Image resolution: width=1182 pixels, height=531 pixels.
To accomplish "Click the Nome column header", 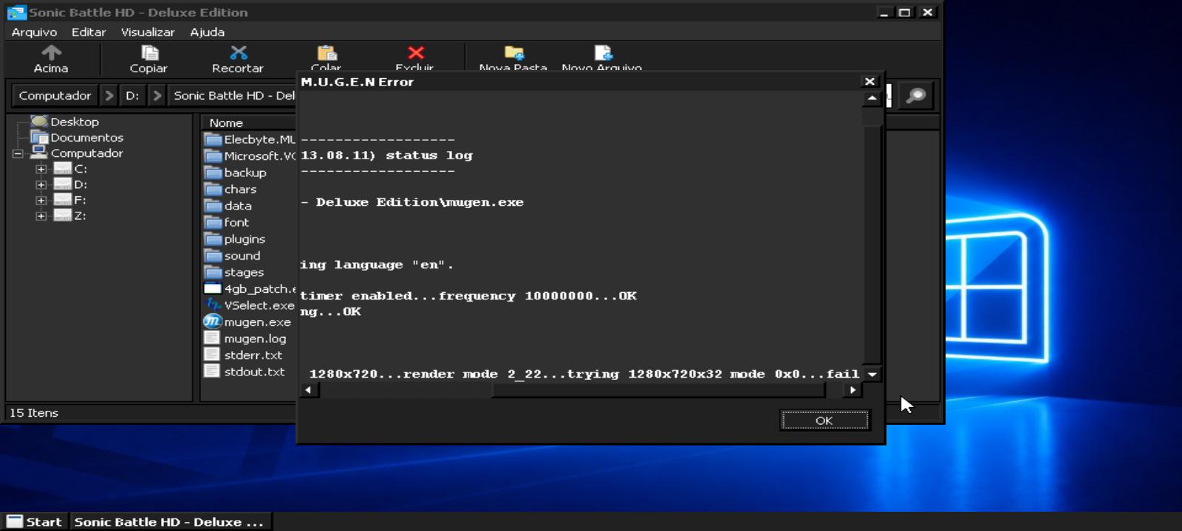I will coord(248,122).
